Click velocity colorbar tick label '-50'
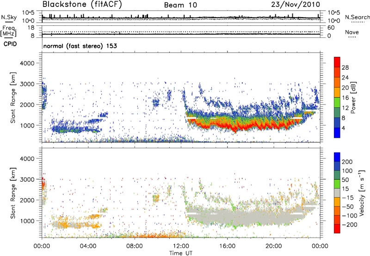 pos(347,207)
